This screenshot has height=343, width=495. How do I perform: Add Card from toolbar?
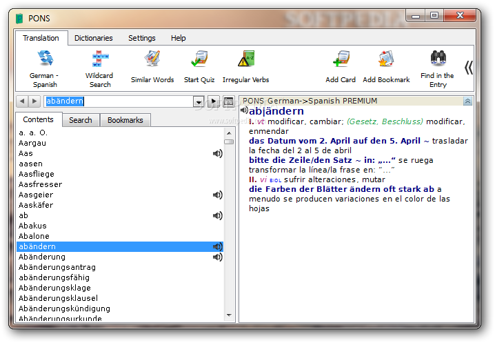[x=341, y=67]
